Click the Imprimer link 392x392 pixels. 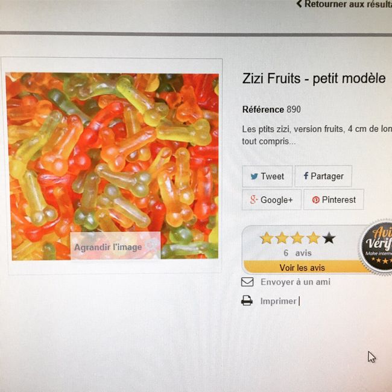[x=278, y=301]
